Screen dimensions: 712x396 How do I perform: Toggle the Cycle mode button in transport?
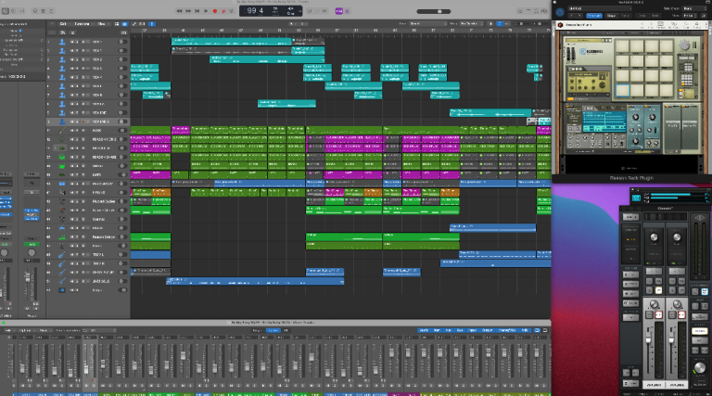click(232, 11)
